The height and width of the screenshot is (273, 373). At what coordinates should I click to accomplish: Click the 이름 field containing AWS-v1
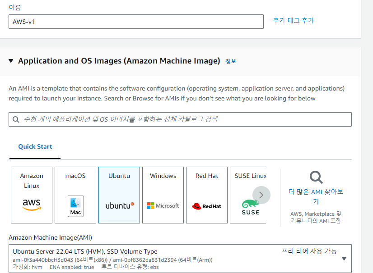[x=135, y=21]
